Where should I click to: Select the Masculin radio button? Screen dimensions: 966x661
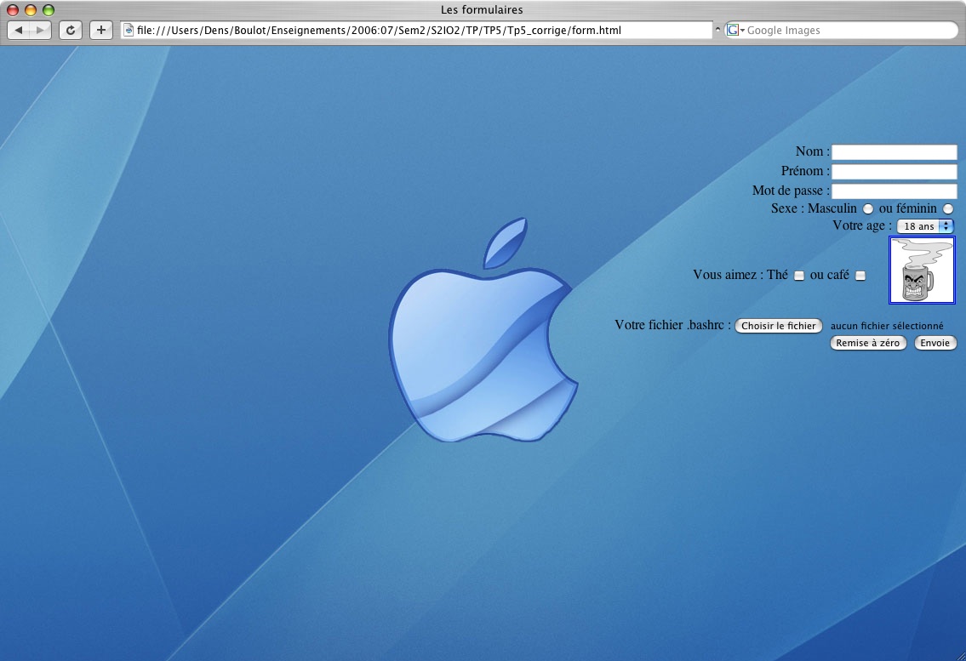coord(867,208)
